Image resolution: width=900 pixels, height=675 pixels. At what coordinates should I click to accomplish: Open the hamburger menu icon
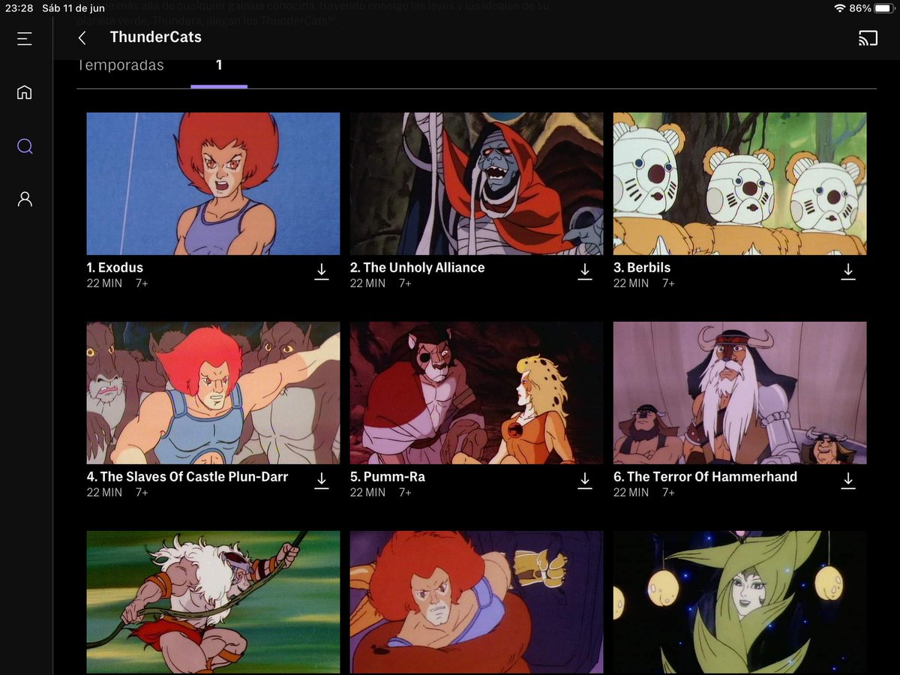point(25,38)
